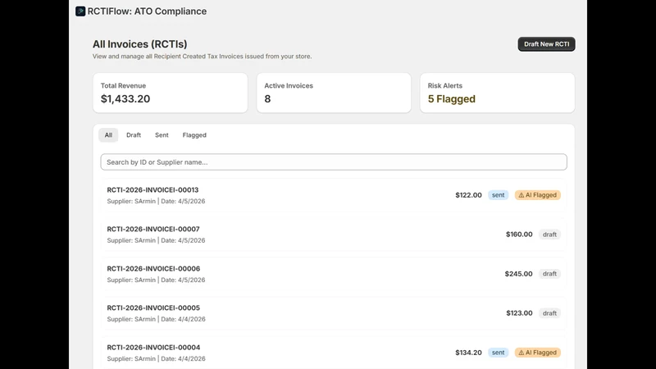
Task: Switch to the Sent tab
Action: pyautogui.click(x=162, y=135)
